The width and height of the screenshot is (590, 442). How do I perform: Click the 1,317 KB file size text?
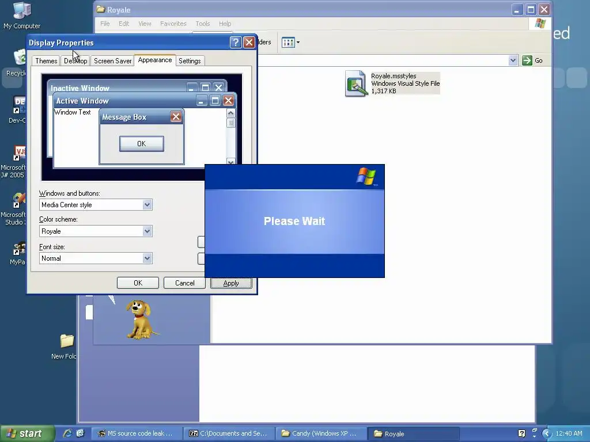pos(383,91)
